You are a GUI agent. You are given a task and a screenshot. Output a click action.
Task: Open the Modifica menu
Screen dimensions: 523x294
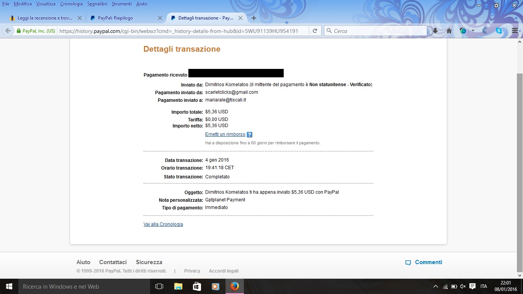click(23, 4)
